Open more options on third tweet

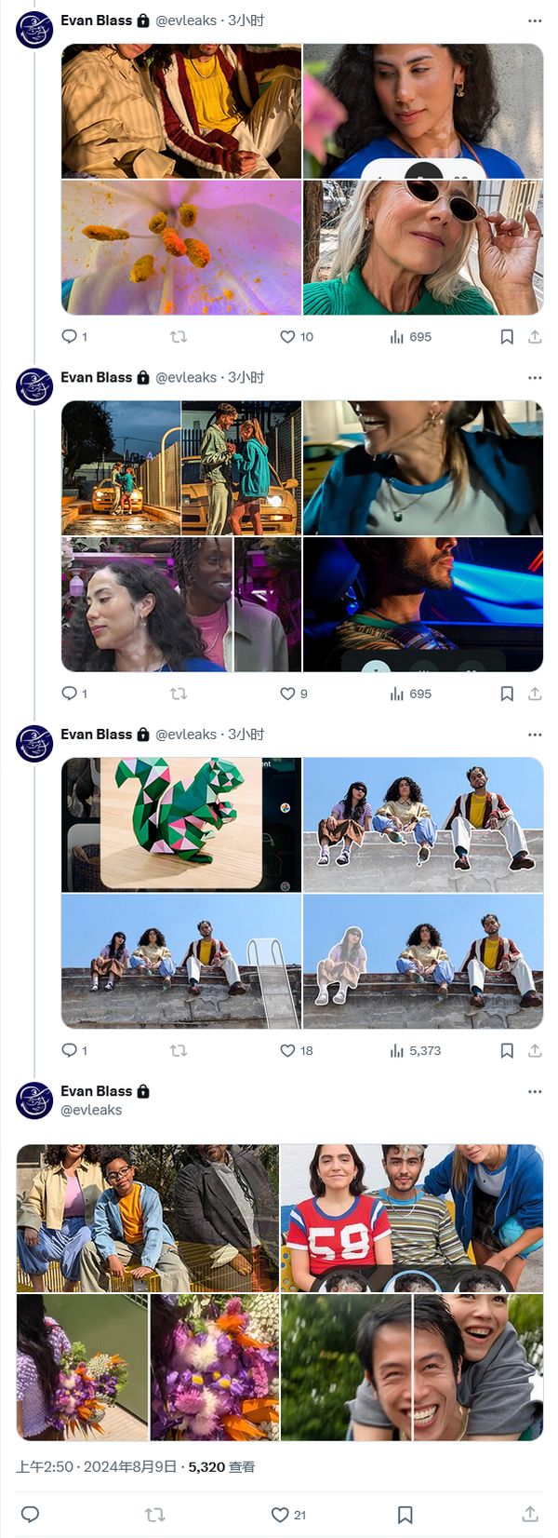[x=535, y=735]
